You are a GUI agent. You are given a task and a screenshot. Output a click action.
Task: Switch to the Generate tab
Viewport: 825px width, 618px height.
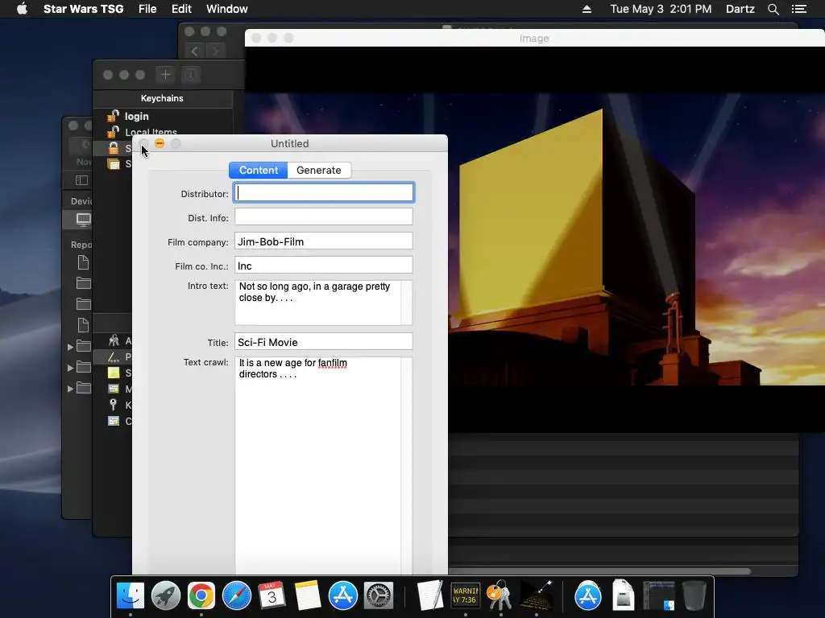[319, 171]
